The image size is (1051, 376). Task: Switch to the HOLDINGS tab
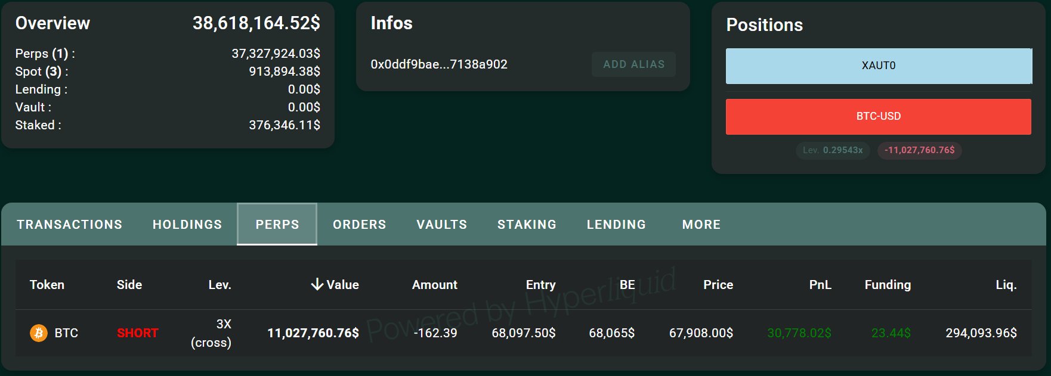[187, 225]
